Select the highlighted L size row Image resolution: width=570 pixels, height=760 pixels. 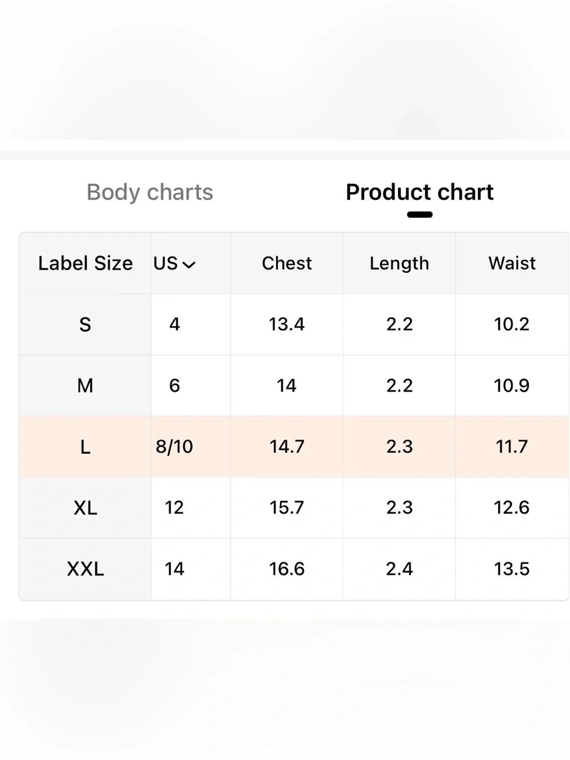pyautogui.click(x=294, y=446)
